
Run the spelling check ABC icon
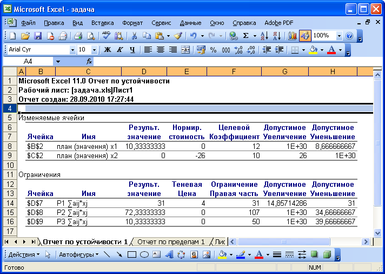point(107,36)
